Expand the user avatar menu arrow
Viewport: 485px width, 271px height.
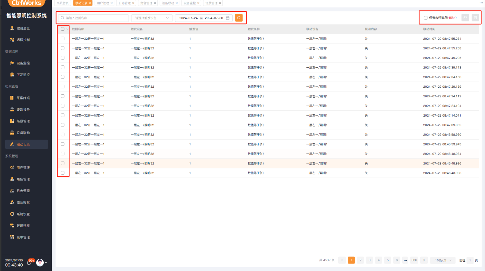[46, 263]
